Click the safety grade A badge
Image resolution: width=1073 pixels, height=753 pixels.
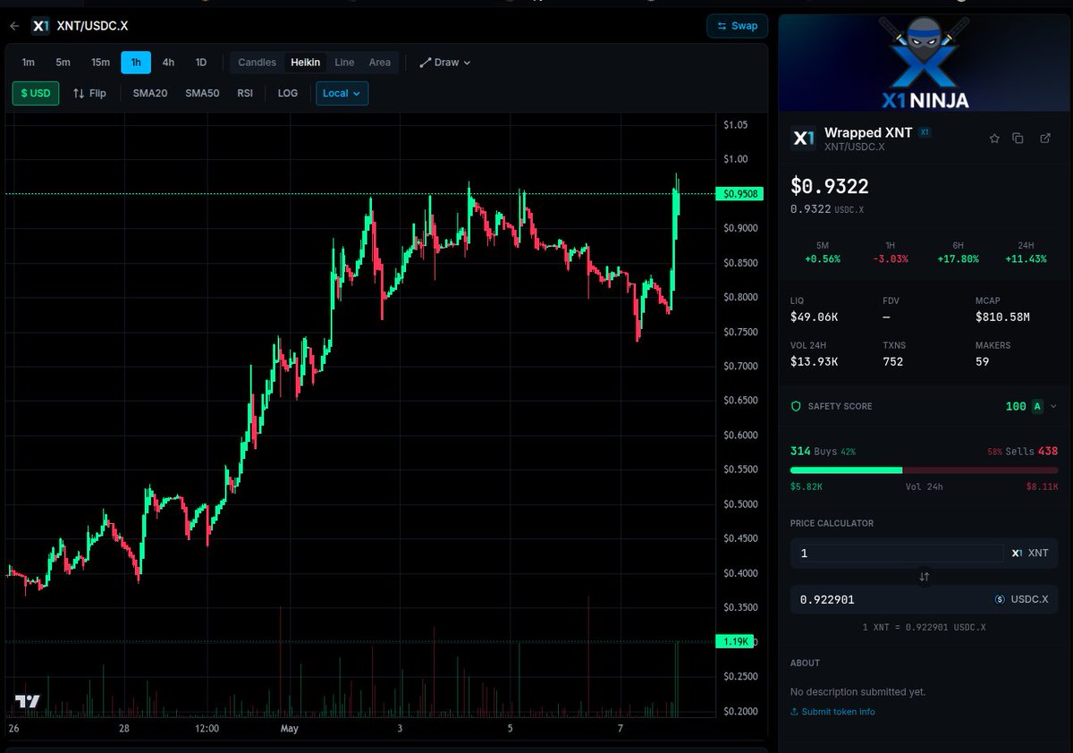coord(1037,406)
